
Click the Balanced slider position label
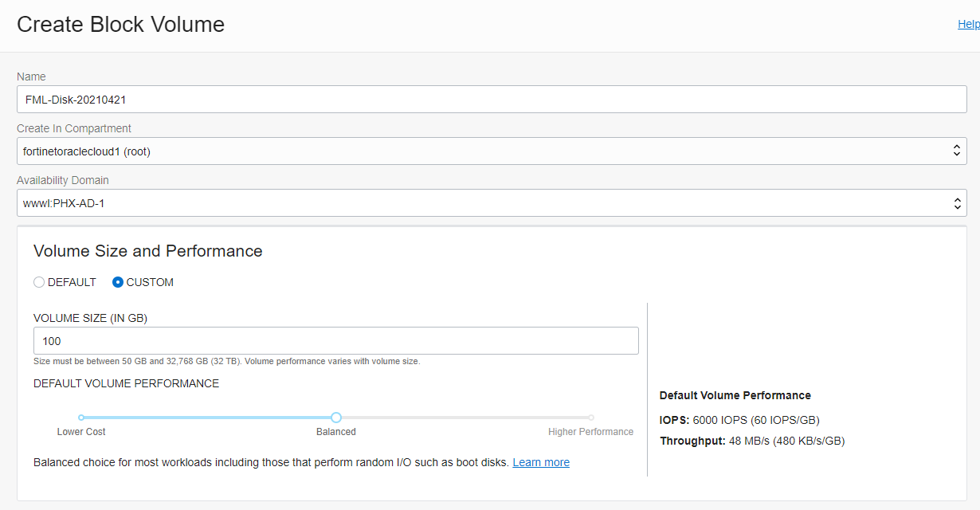point(335,432)
